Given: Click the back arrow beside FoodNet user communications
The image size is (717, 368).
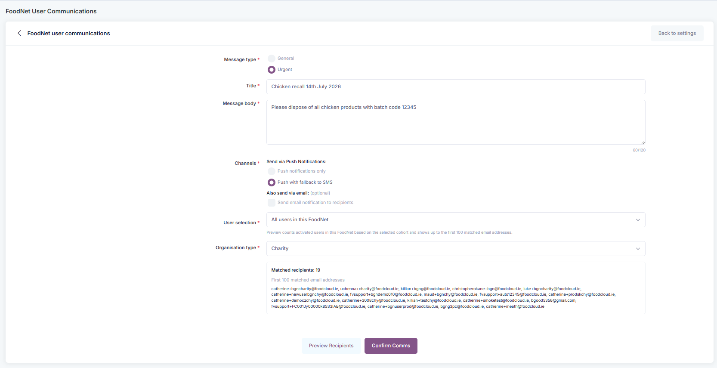Looking at the screenshot, I should click(x=19, y=33).
